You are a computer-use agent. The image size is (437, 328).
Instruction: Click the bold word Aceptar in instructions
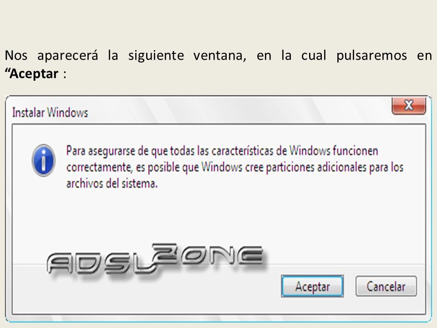[34, 74]
